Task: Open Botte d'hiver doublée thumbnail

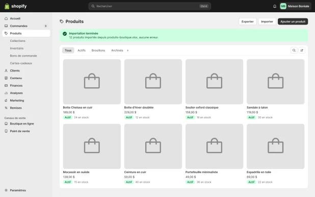Action: pyautogui.click(x=153, y=82)
